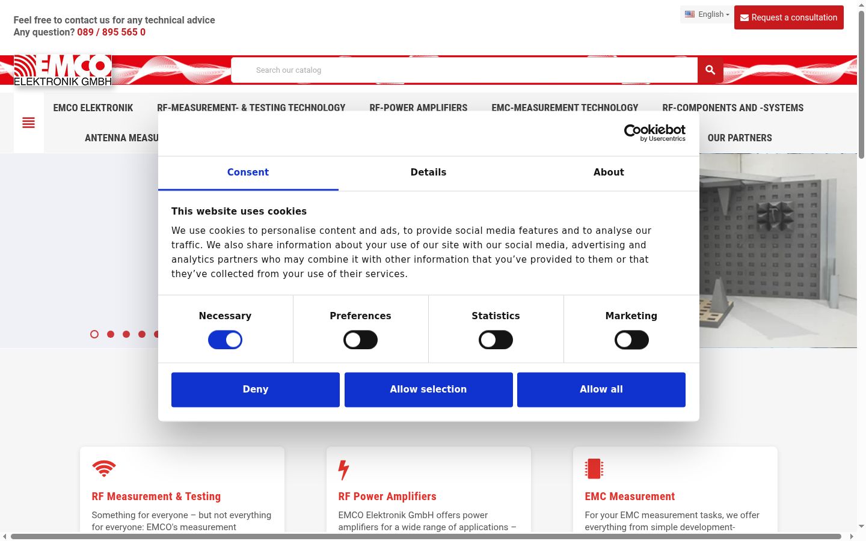Switch to the About tab
The width and height of the screenshot is (866, 541).
coord(609,173)
